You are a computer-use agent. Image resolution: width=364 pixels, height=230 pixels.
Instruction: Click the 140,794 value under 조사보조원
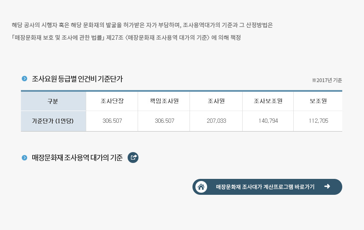(268, 121)
